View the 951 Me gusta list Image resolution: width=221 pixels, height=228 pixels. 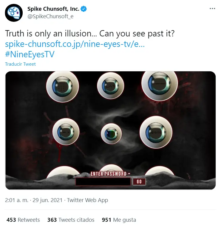pos(119,220)
